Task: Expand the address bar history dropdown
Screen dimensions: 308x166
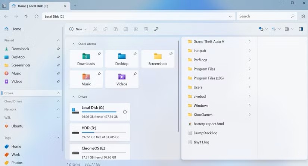Action: coord(230,16)
